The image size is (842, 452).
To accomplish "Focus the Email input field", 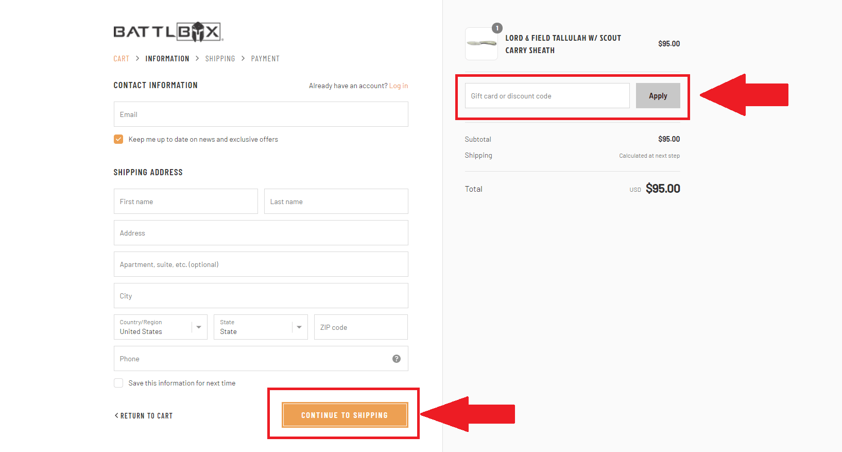I will tap(261, 114).
